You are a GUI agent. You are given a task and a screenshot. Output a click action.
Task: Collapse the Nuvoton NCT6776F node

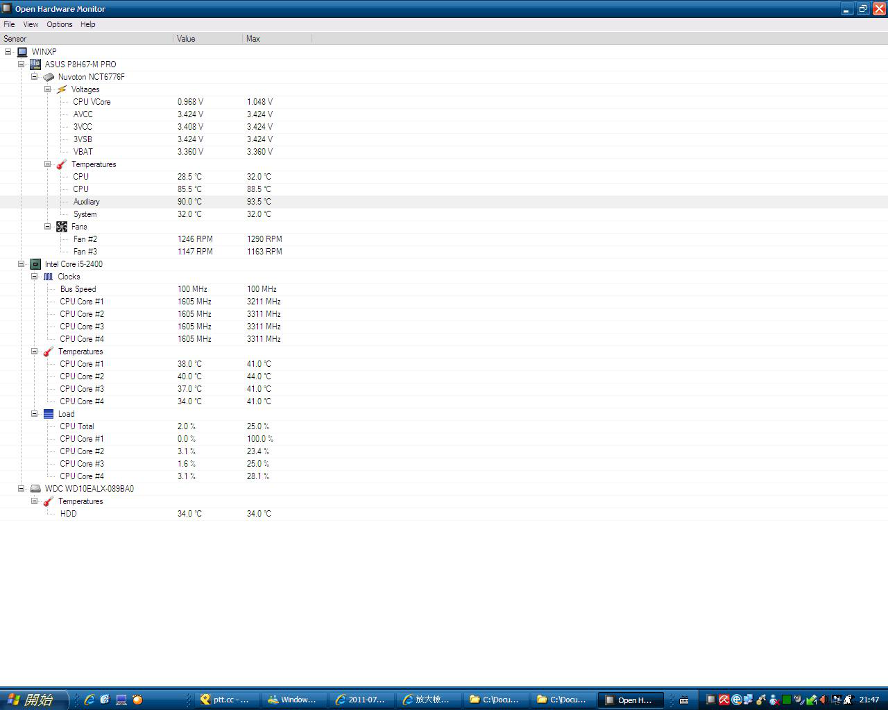(x=35, y=77)
